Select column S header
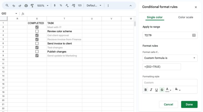203x112 pixels. pyautogui.click(x=37, y=19)
